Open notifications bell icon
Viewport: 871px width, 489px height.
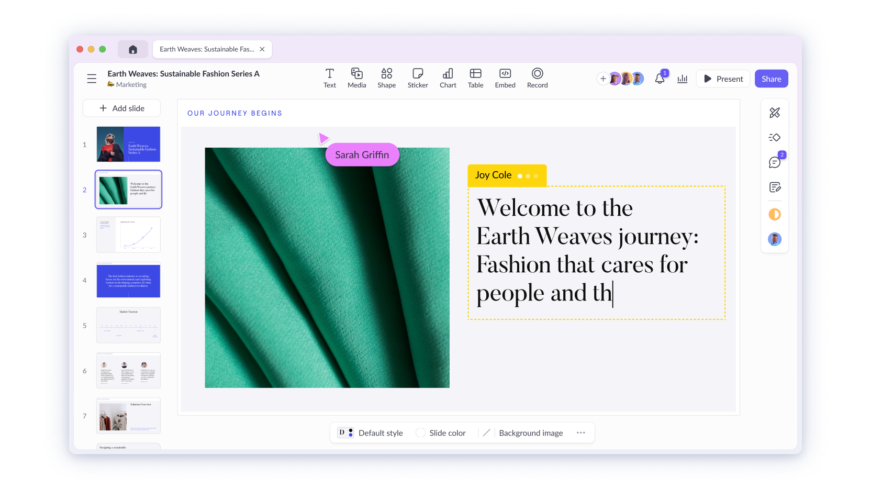click(x=660, y=79)
